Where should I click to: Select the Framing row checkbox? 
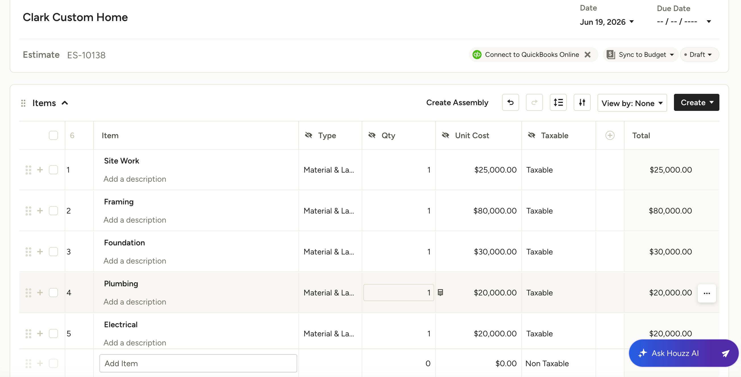click(53, 211)
